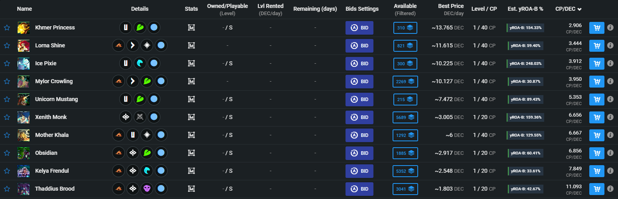The image size is (618, 199).
Task: Sort by the Best Price column header
Action: 450,6
